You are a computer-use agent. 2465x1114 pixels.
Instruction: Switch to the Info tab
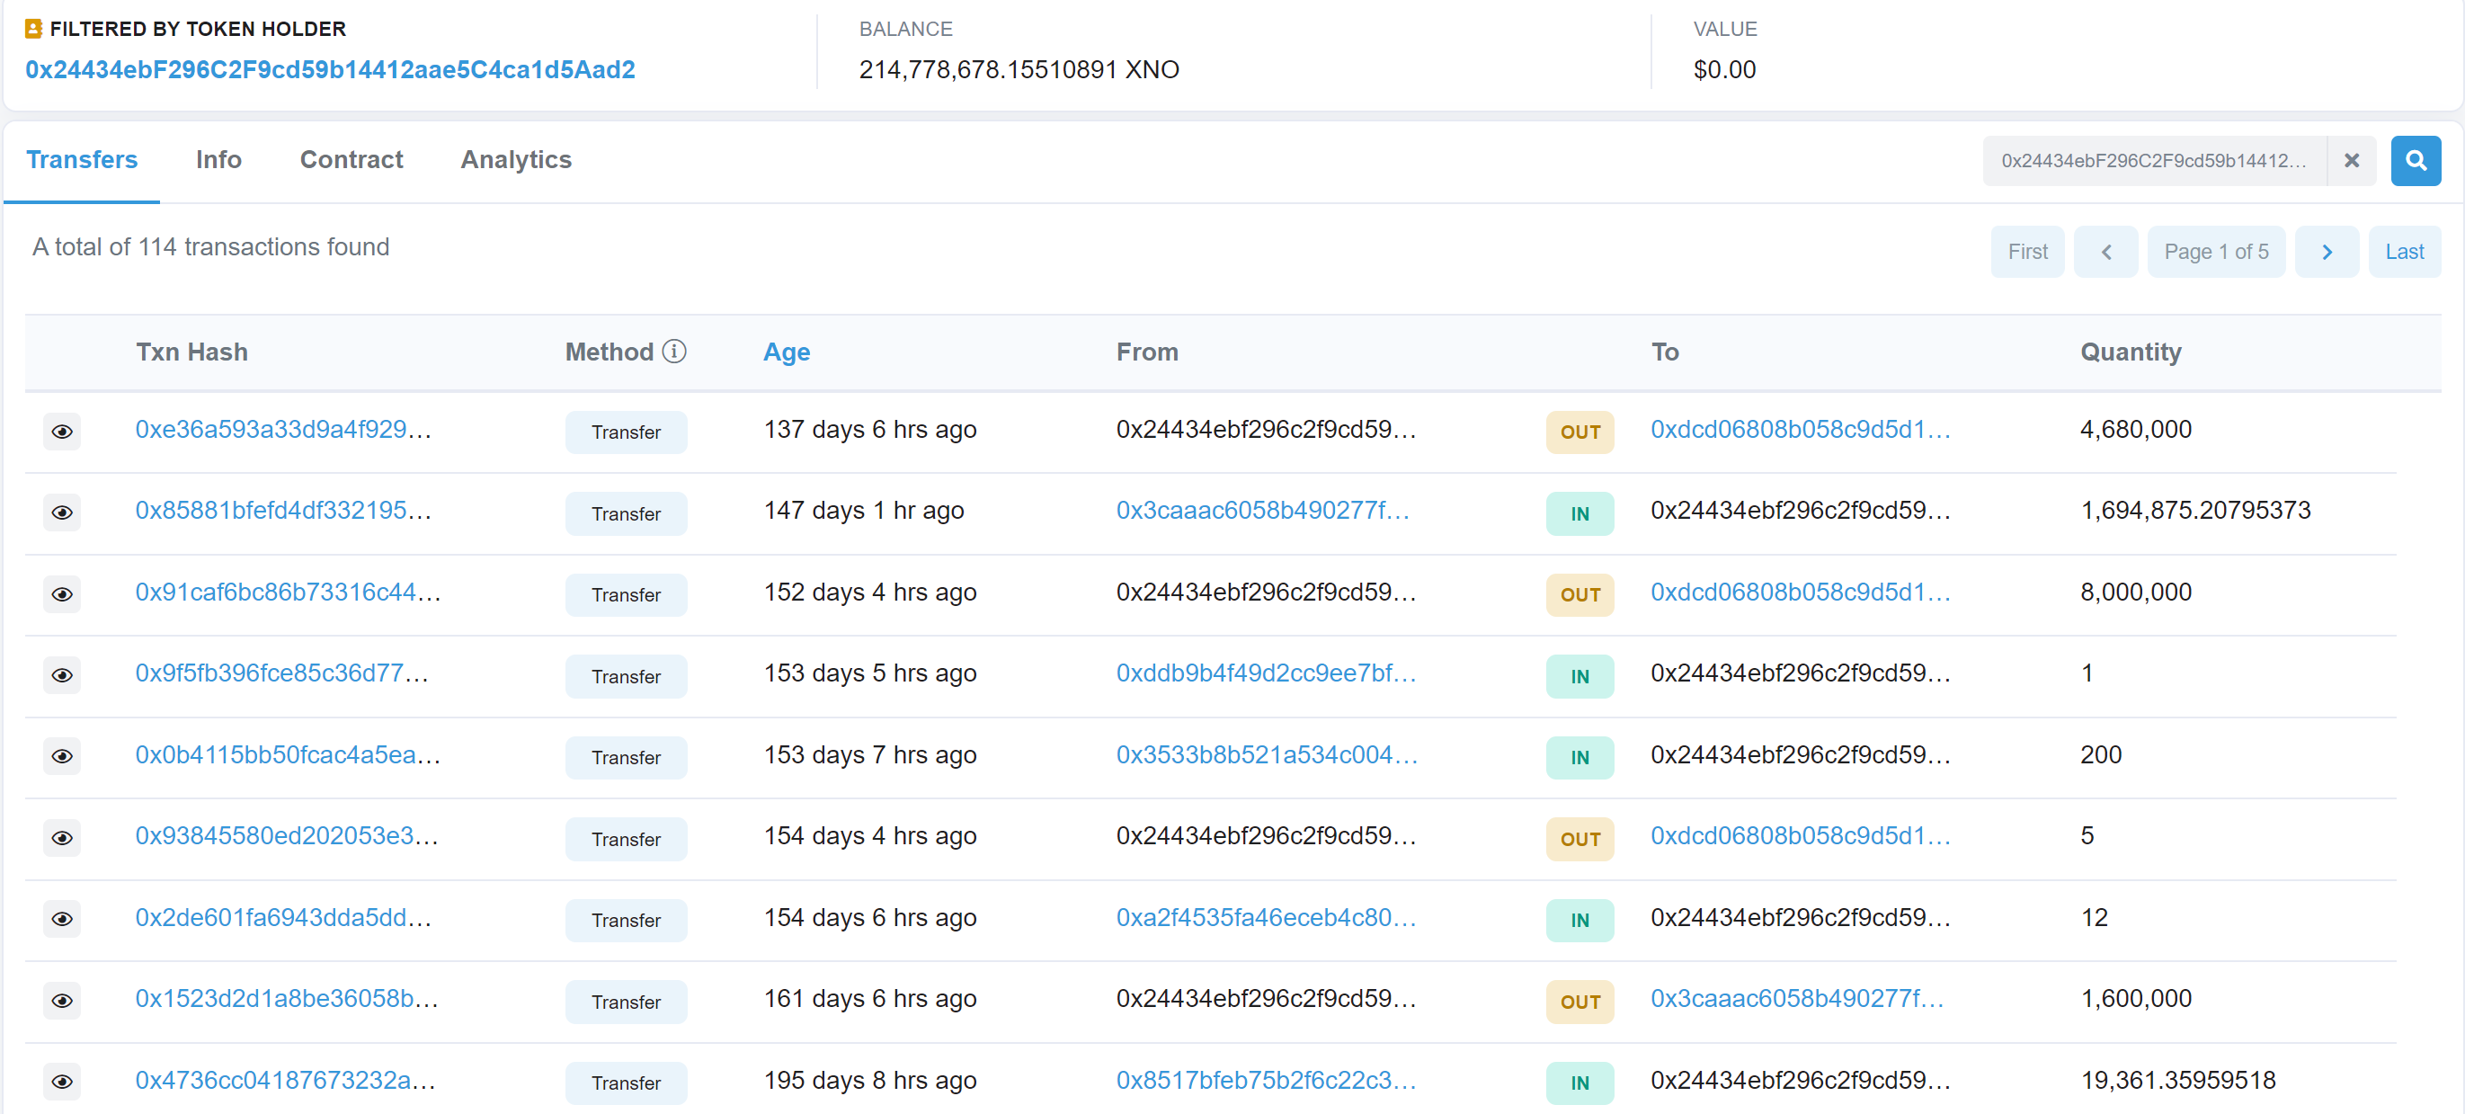[x=218, y=160]
